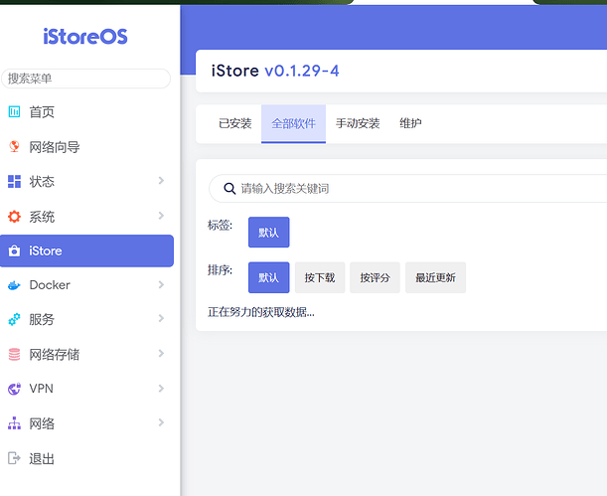Click the 网络存储 database icon
The height and width of the screenshot is (496, 607).
point(14,355)
